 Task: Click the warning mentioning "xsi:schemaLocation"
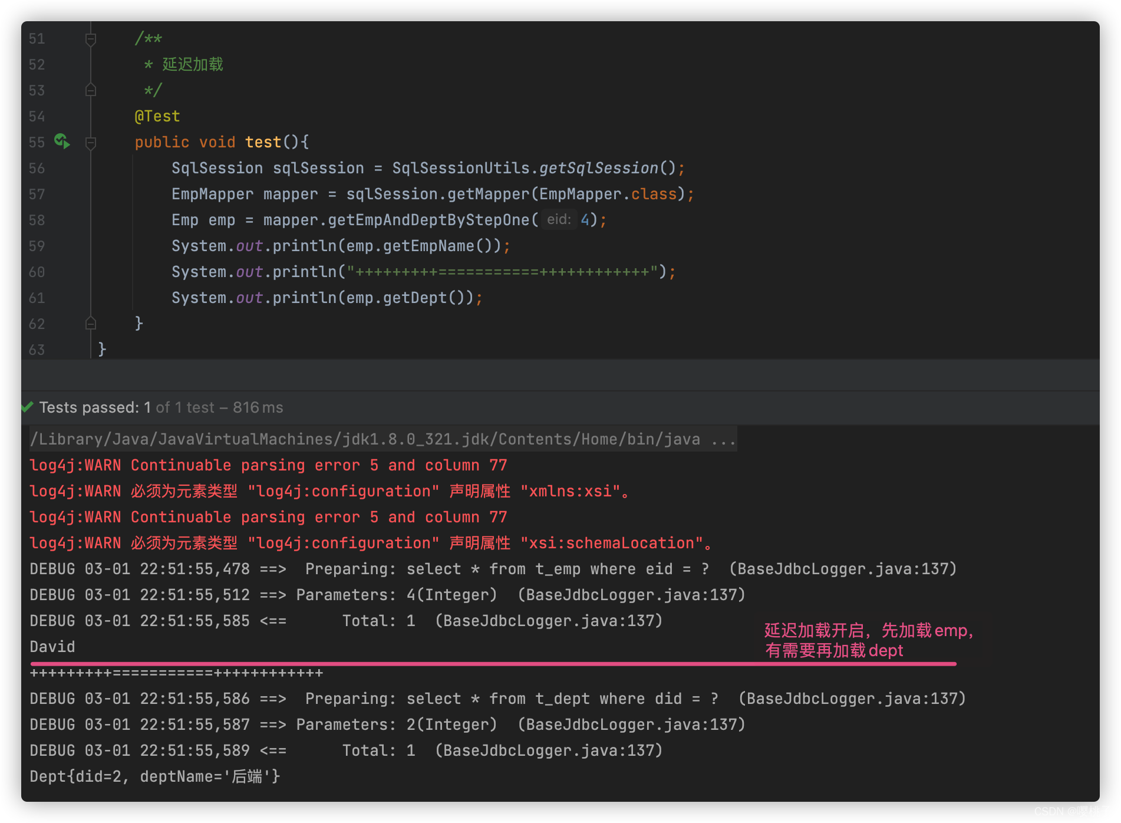pyautogui.click(x=371, y=543)
